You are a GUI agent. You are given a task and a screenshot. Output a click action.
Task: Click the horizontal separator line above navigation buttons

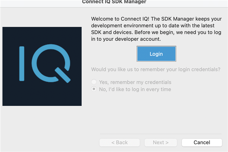pos(161,134)
